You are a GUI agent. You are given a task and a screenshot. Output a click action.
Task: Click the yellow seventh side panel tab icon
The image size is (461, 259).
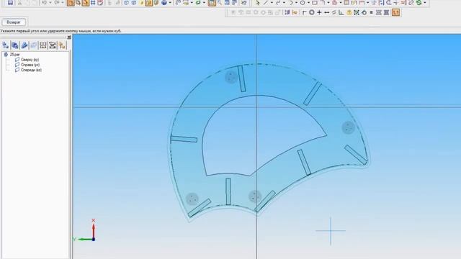click(x=62, y=45)
